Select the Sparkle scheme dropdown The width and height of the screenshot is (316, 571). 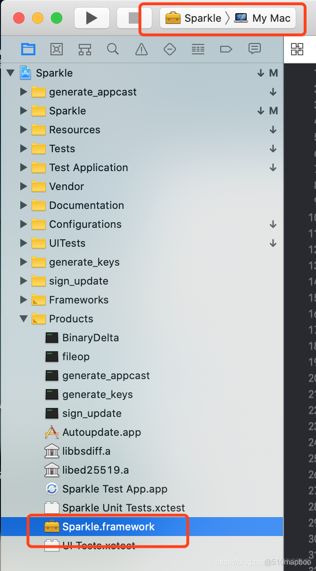click(194, 18)
